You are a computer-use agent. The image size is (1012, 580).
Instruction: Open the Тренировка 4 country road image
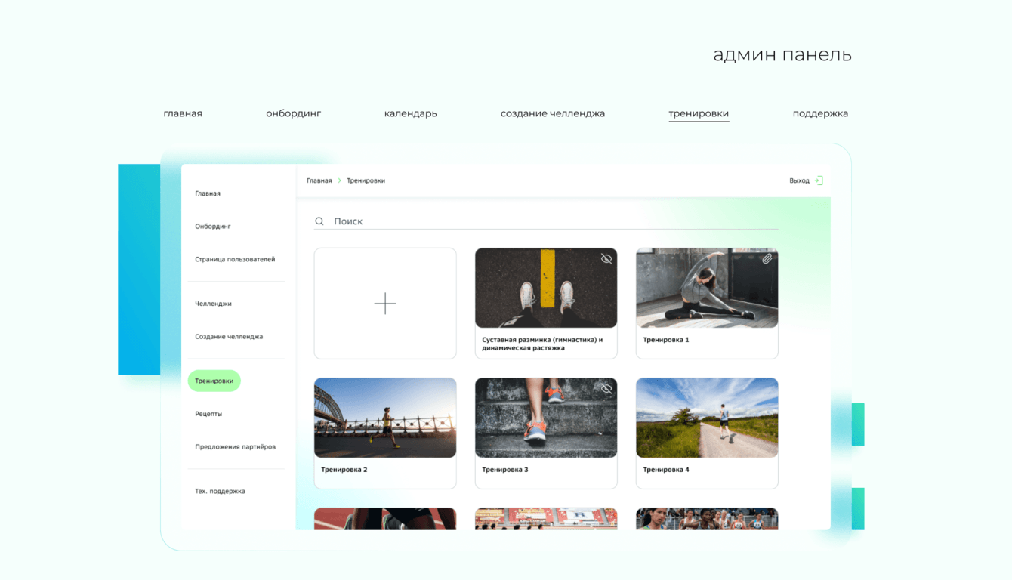tap(707, 418)
